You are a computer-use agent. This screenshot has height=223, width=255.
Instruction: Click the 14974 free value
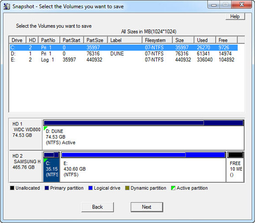point(225,54)
